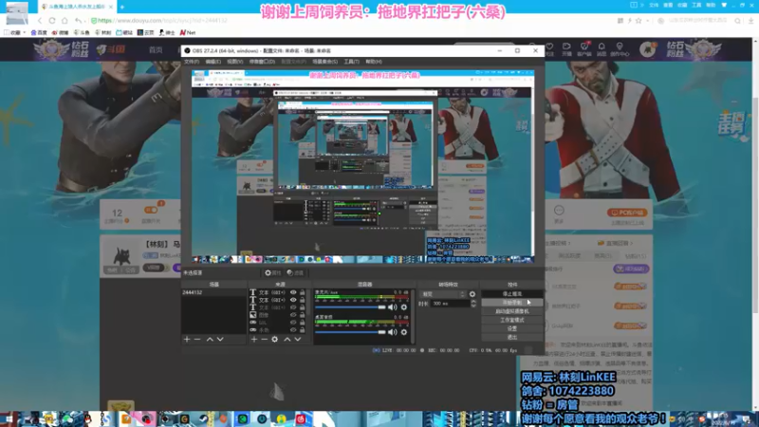Click 停止推流 to stop streaming
Viewport: 759px width, 427px height.
[512, 294]
